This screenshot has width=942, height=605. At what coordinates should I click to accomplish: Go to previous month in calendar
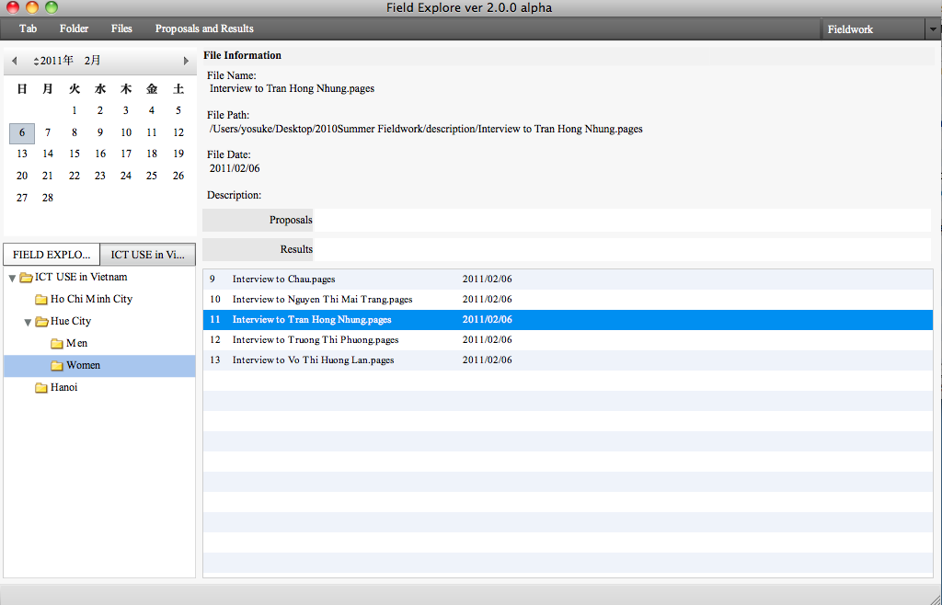click(x=14, y=61)
